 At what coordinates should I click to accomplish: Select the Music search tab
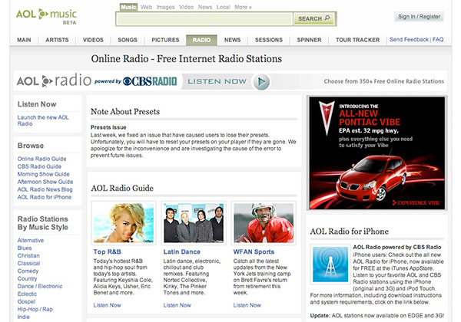(x=128, y=7)
